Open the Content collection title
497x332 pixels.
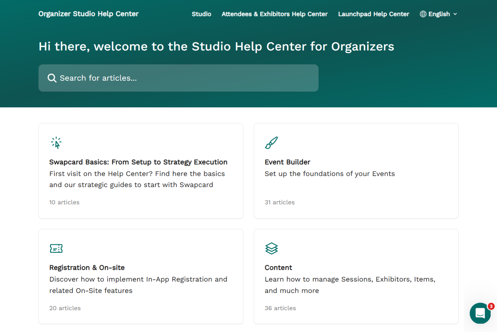278,268
